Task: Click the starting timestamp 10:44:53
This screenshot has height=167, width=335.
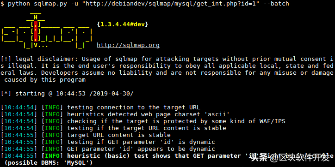Action: (71, 94)
